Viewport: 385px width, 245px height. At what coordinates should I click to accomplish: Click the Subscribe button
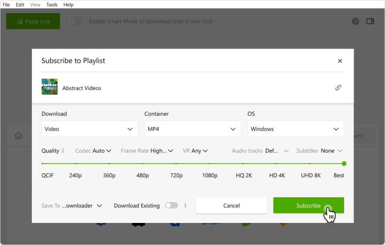(308, 205)
